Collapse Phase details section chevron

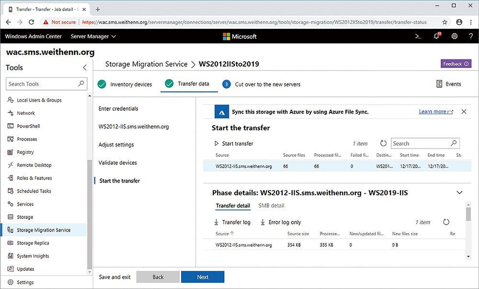459,193
